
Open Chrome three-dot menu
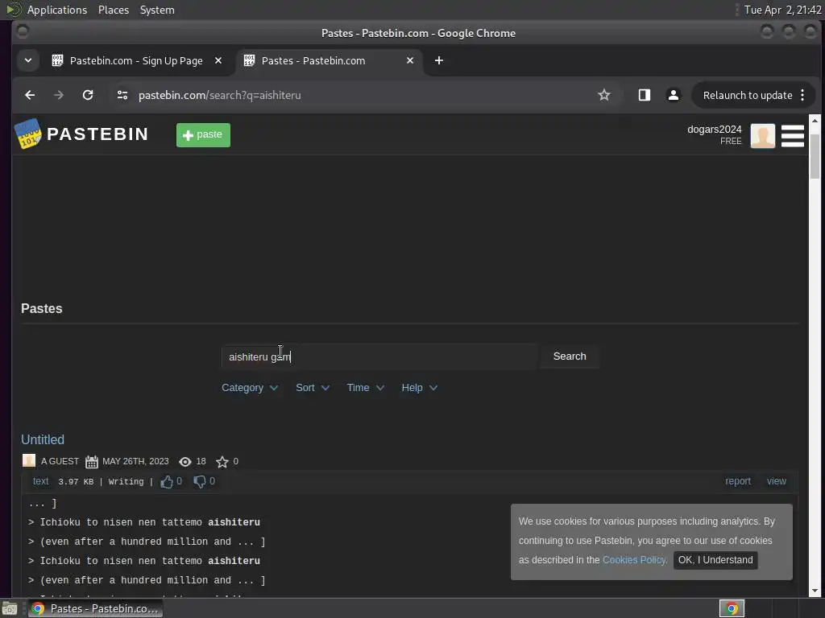(x=802, y=95)
